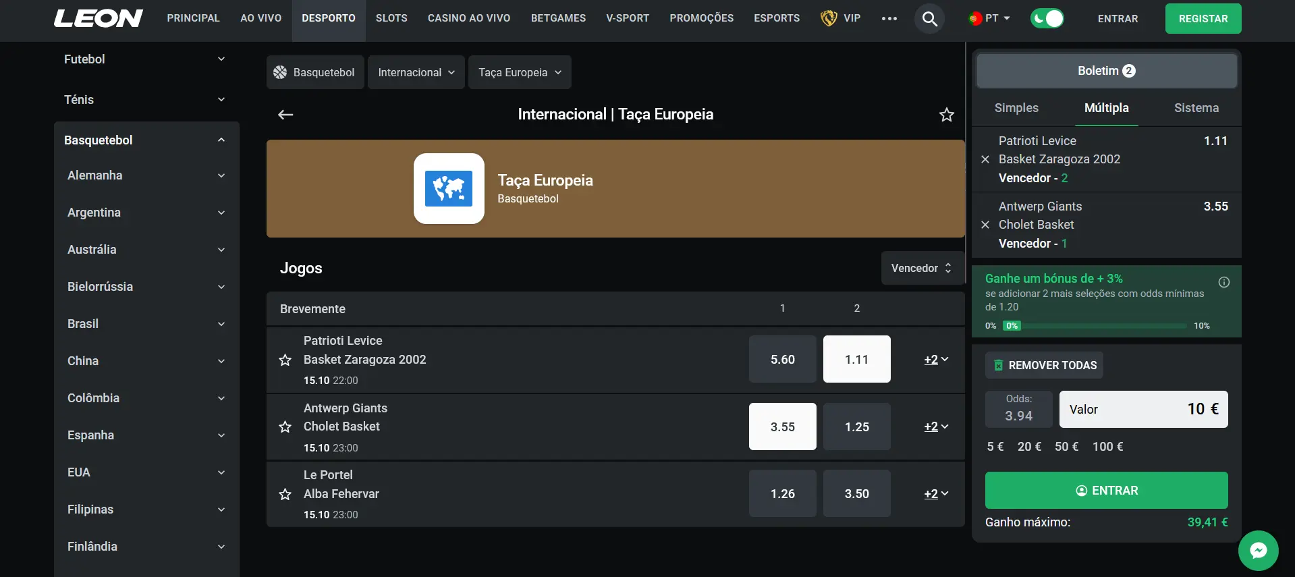The height and width of the screenshot is (577, 1295).
Task: Set stake with 20 € quick button
Action: click(1029, 447)
